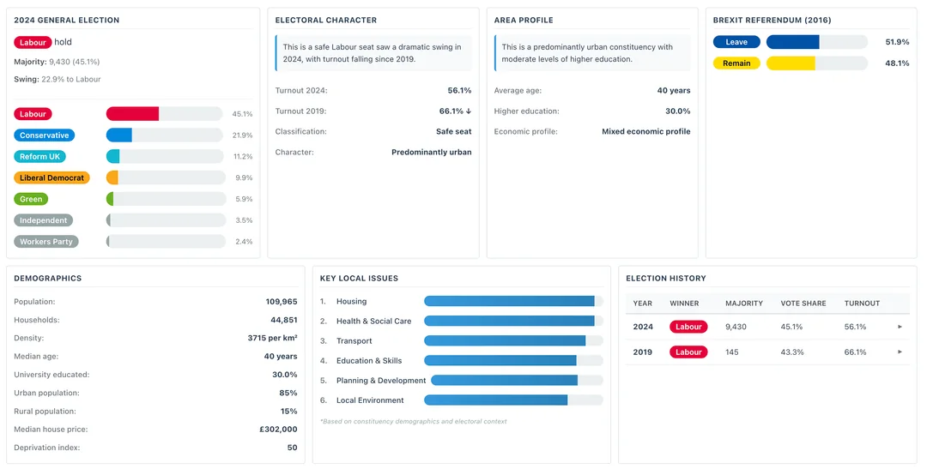
Task: Click the Green party badge
Action: (31, 199)
